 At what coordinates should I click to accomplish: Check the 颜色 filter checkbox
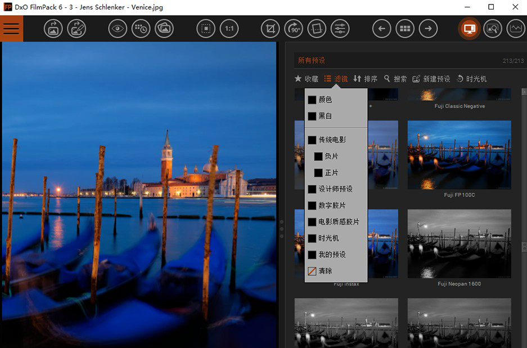coord(312,100)
